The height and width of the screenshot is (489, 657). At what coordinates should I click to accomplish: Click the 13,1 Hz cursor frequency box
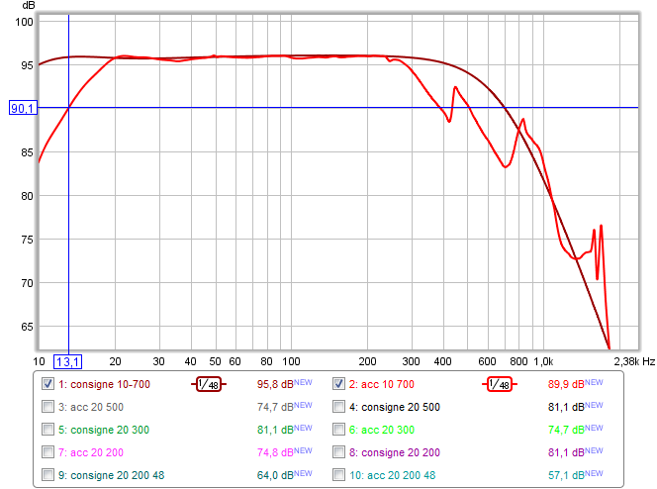tap(67, 361)
